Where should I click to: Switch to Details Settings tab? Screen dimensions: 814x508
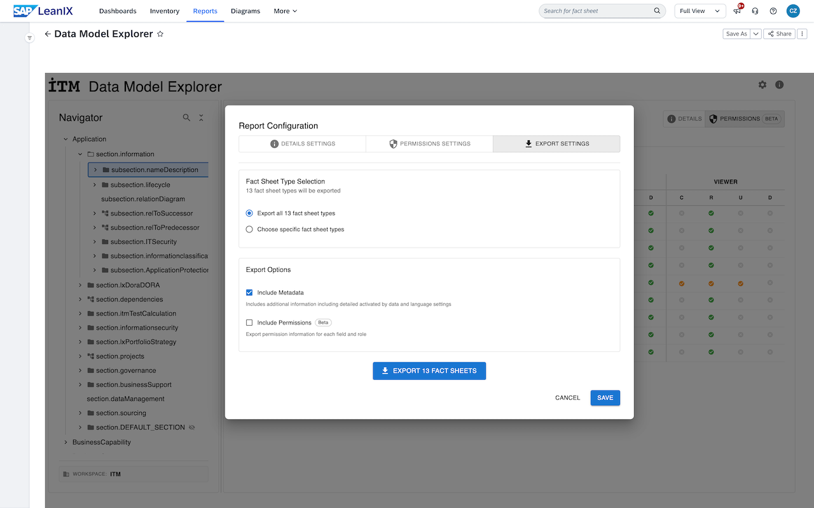[x=303, y=144]
